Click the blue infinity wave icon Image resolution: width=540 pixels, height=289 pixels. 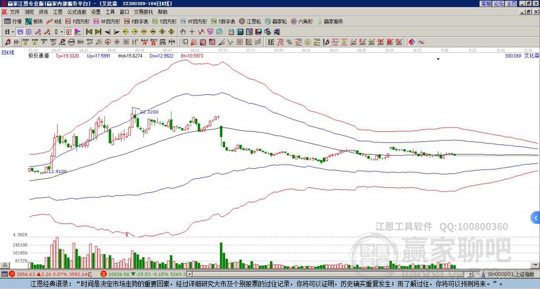pyautogui.click(x=421, y=42)
